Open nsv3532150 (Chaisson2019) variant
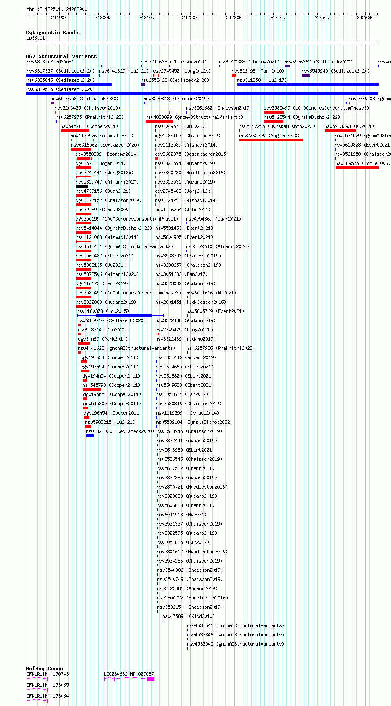 tap(190, 607)
